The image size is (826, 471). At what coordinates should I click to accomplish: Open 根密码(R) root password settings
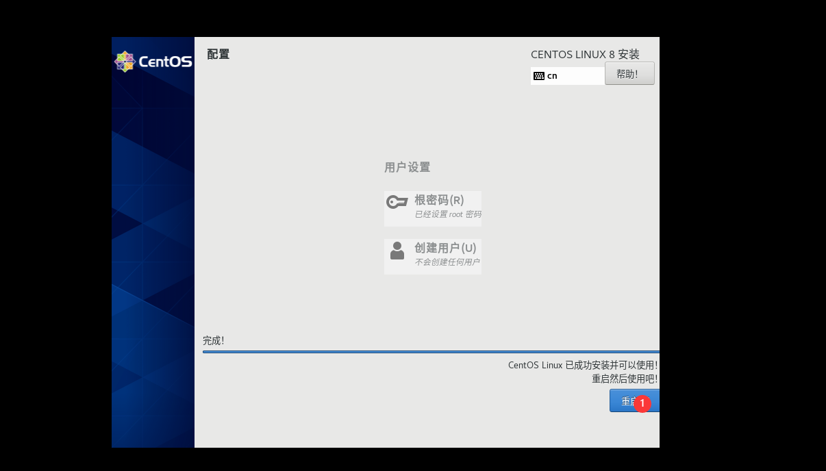(433, 209)
